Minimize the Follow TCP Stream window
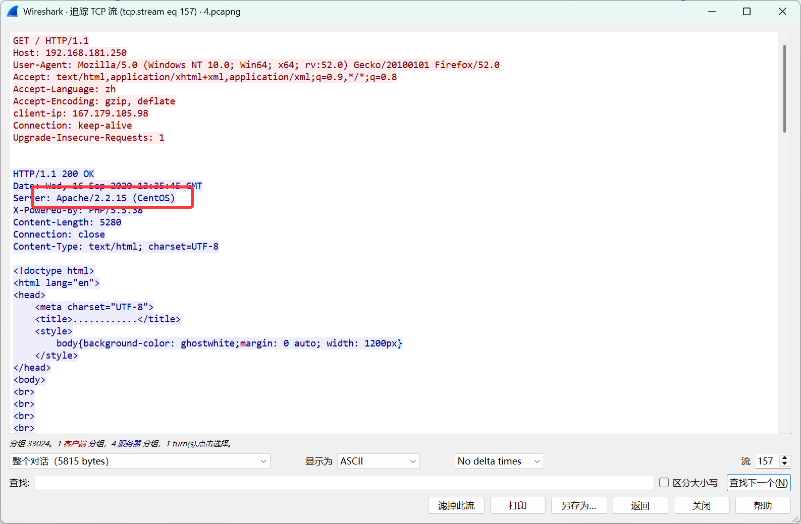 [712, 11]
